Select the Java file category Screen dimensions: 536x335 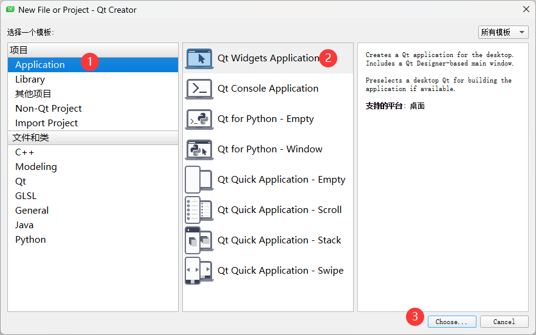[x=93, y=225]
